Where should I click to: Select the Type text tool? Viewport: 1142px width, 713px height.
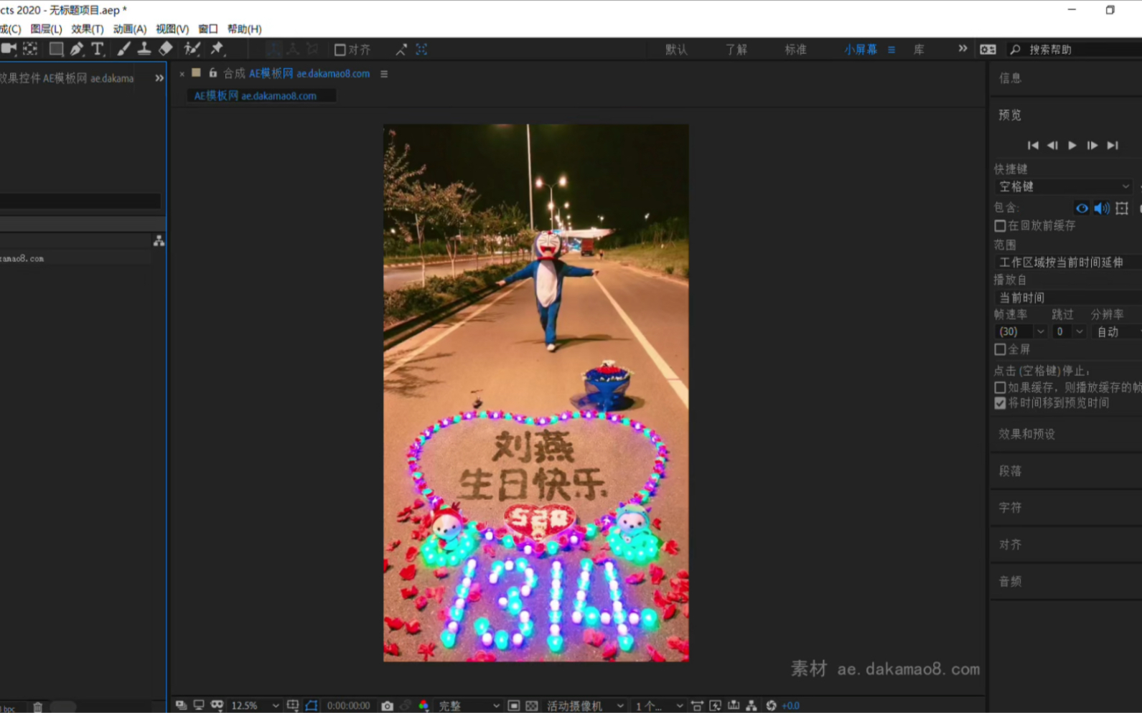(98, 49)
